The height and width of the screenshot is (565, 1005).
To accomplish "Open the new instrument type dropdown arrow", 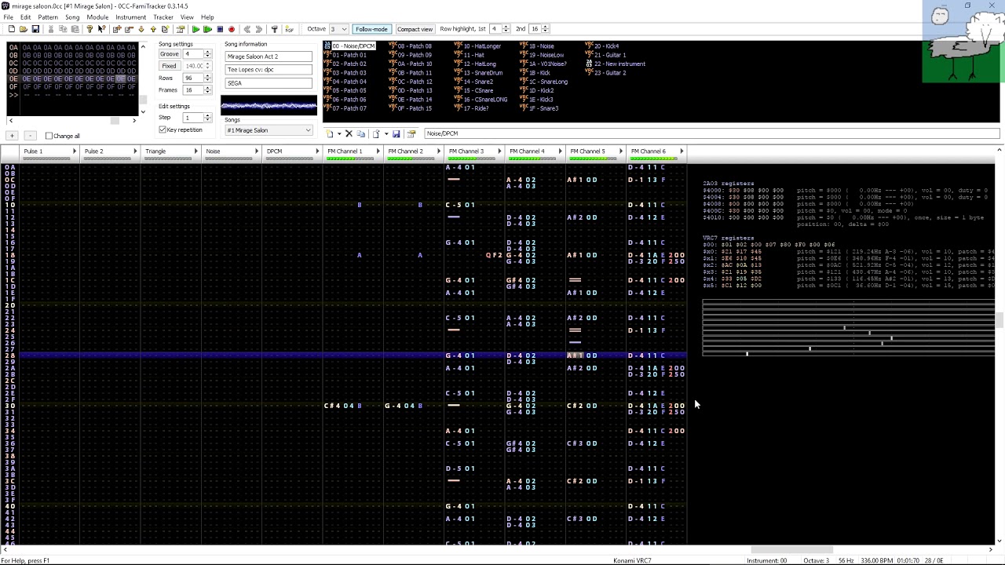I will pos(339,134).
